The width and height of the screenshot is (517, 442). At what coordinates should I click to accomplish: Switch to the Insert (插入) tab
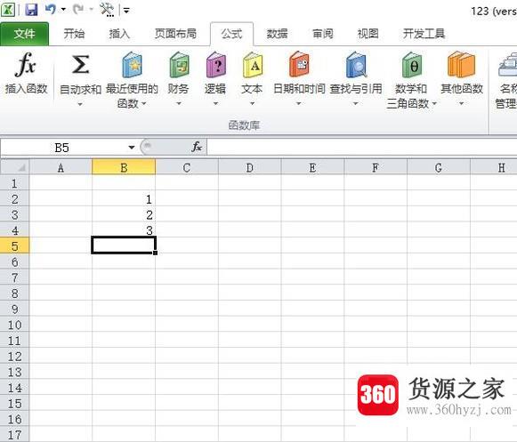[119, 34]
